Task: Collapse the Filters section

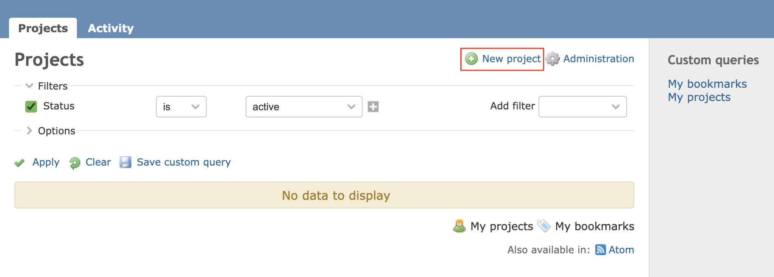Action: pyautogui.click(x=29, y=86)
